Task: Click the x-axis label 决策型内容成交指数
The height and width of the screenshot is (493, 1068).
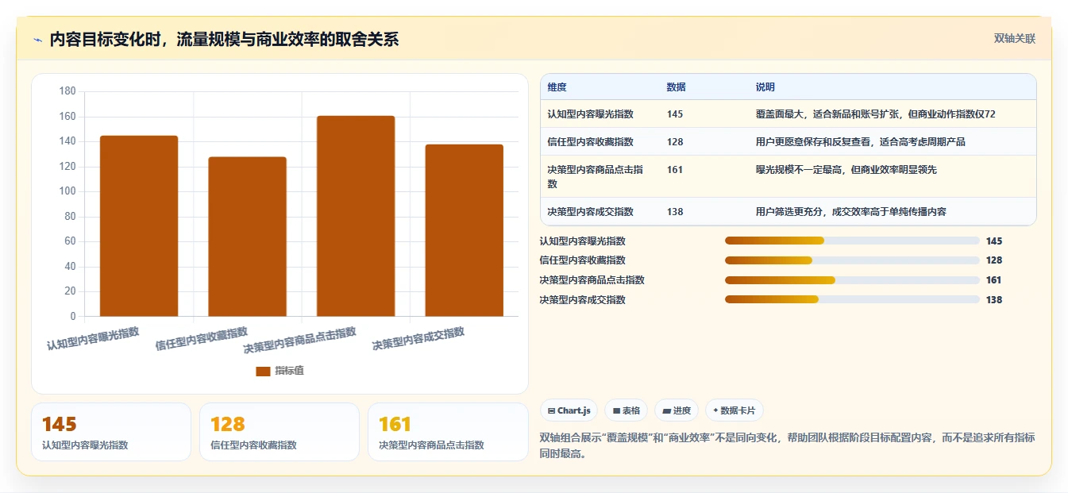Action: pos(418,339)
